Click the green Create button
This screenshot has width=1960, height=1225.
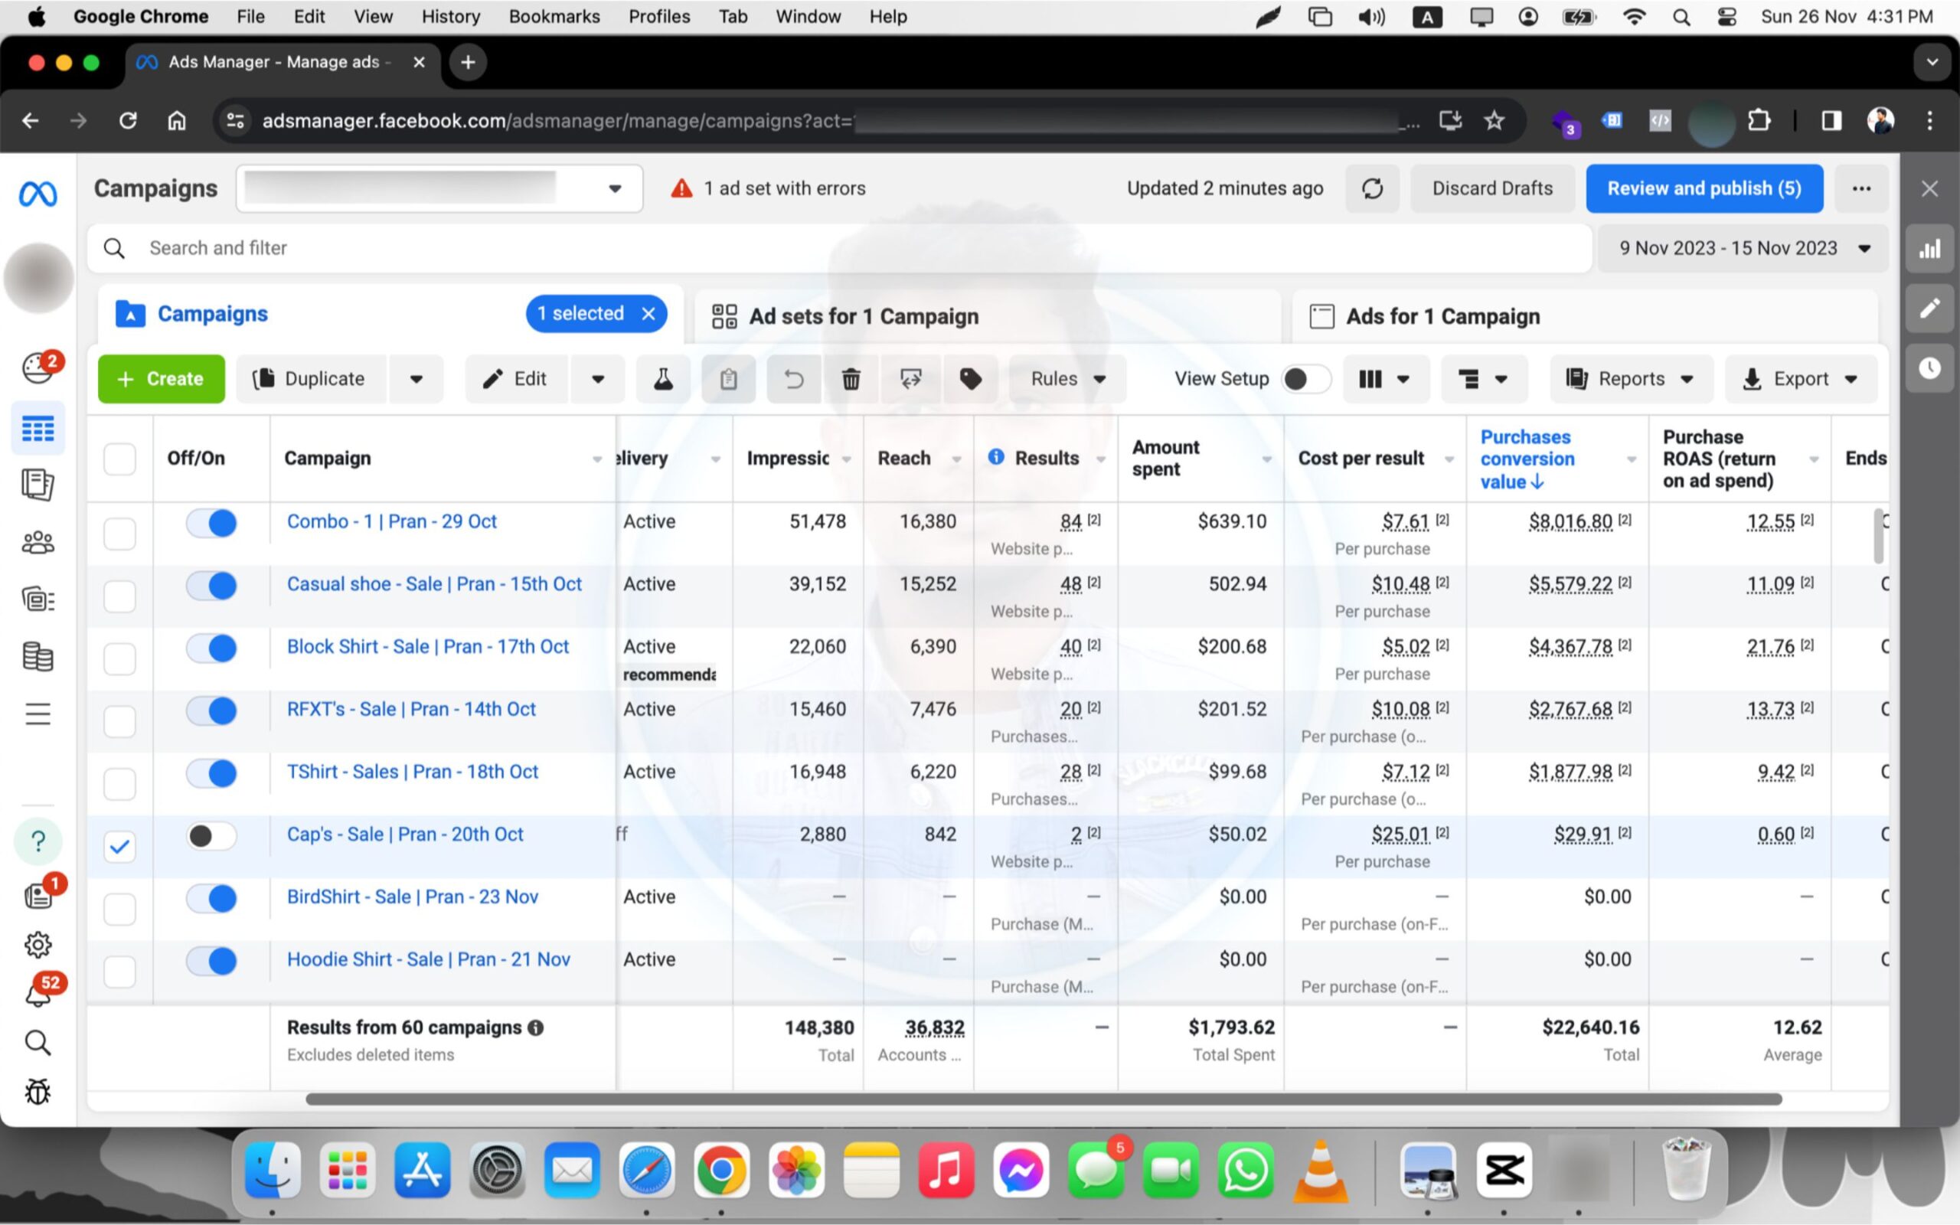162,379
